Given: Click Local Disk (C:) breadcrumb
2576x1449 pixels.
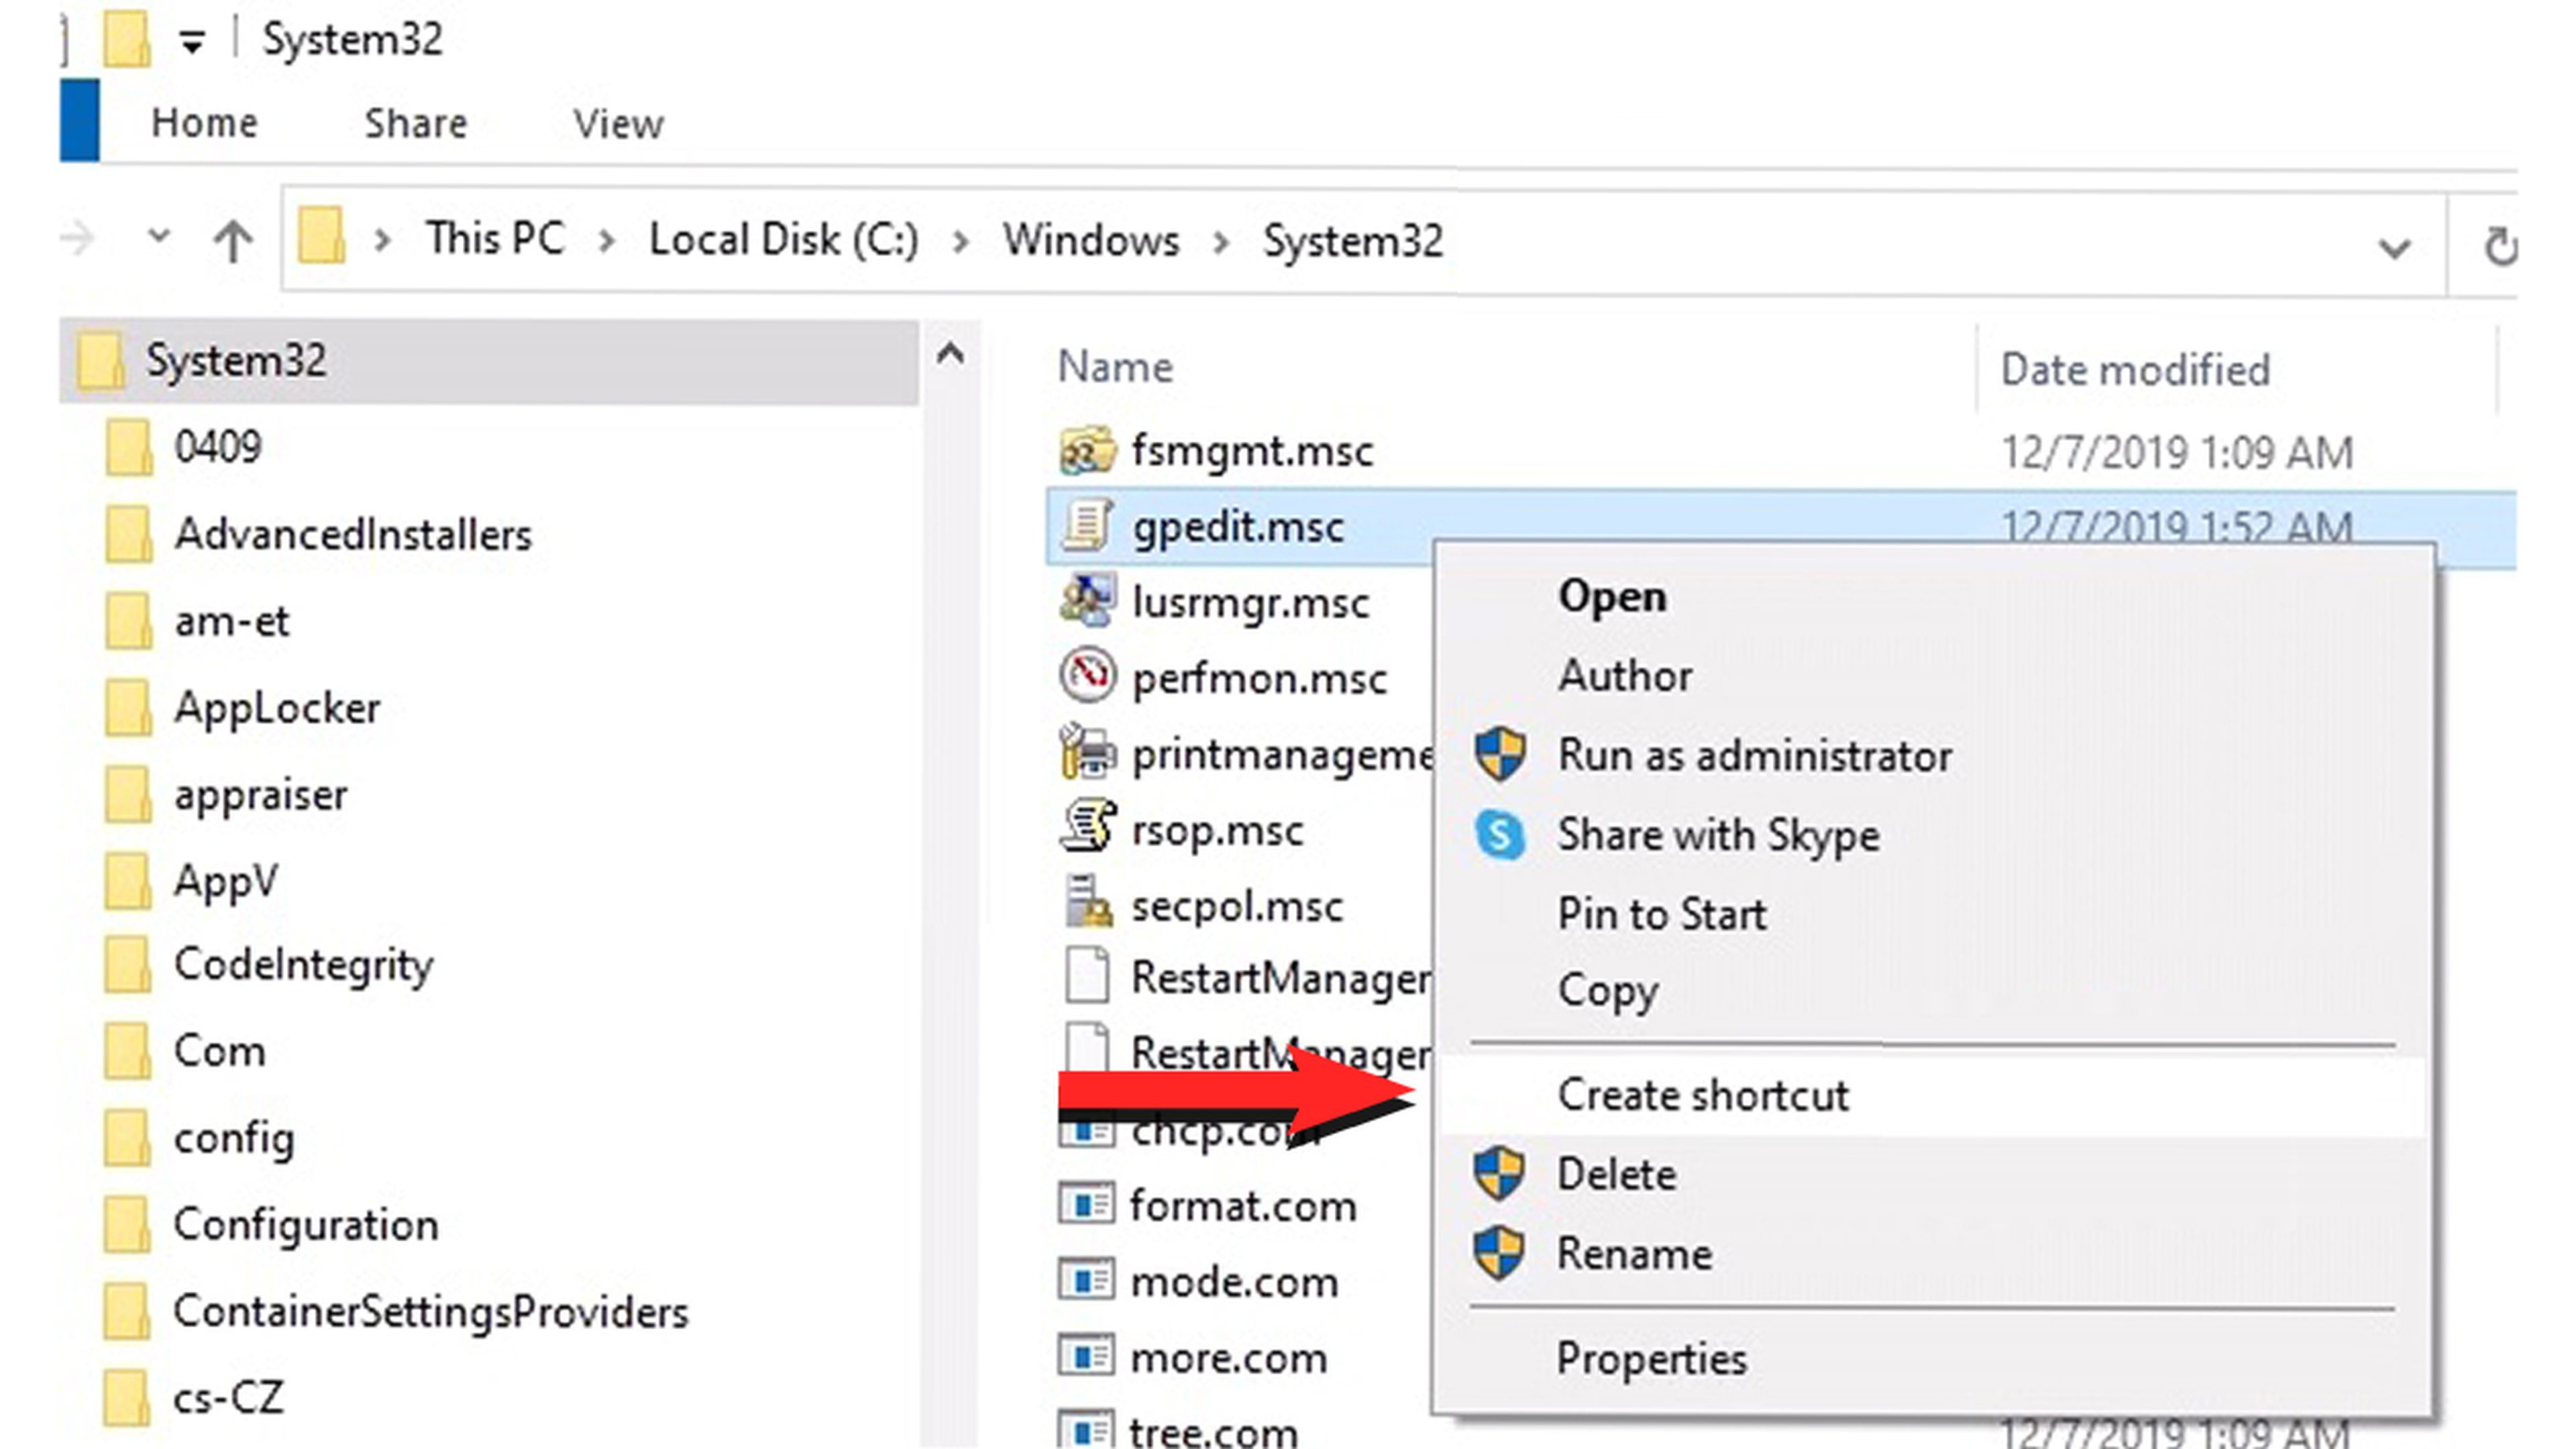Looking at the screenshot, I should pos(783,240).
